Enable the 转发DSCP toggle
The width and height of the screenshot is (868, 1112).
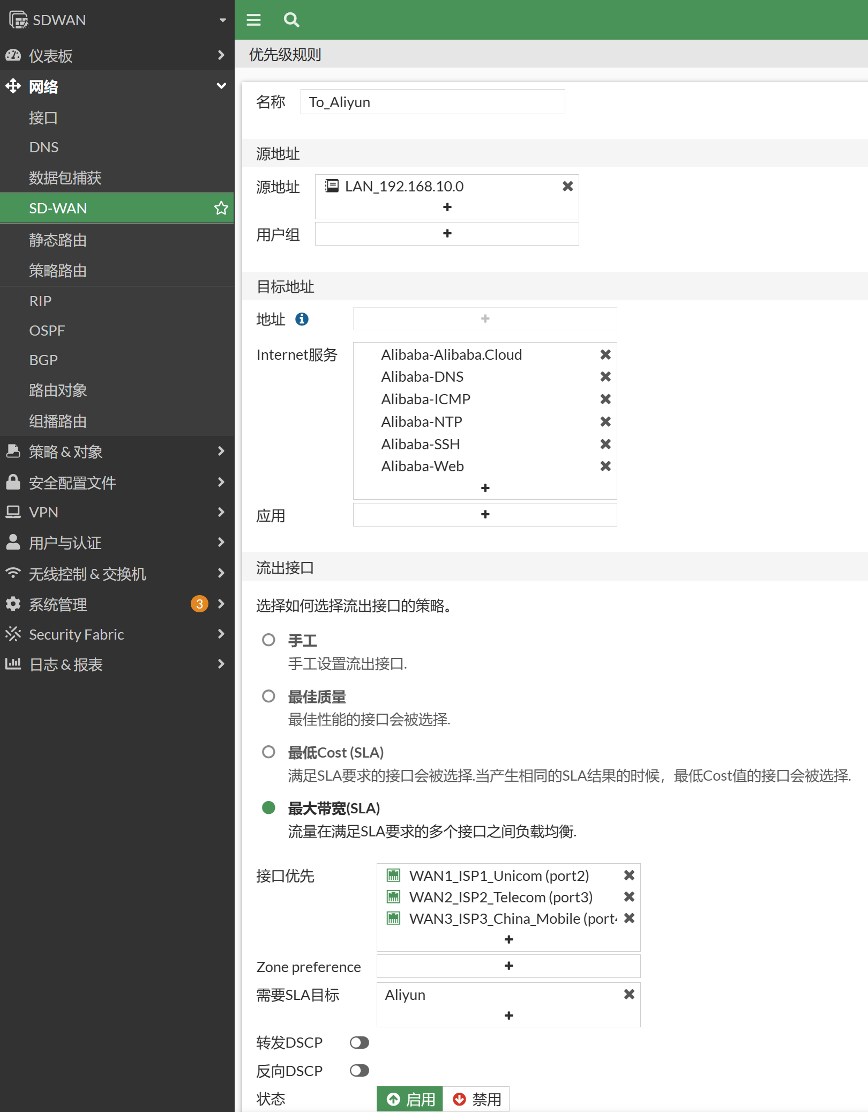359,1042
